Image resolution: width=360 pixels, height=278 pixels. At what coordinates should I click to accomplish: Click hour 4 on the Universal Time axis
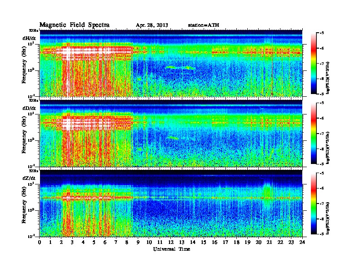coord(83,242)
